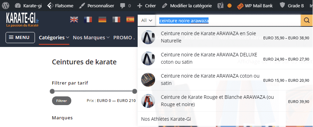This screenshot has width=313, height=127.
Task: Click the Yoast SEO icon
Action: pos(220,6)
